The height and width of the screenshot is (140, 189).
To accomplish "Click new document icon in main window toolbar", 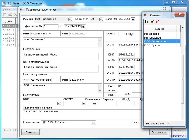I will point(5,15).
